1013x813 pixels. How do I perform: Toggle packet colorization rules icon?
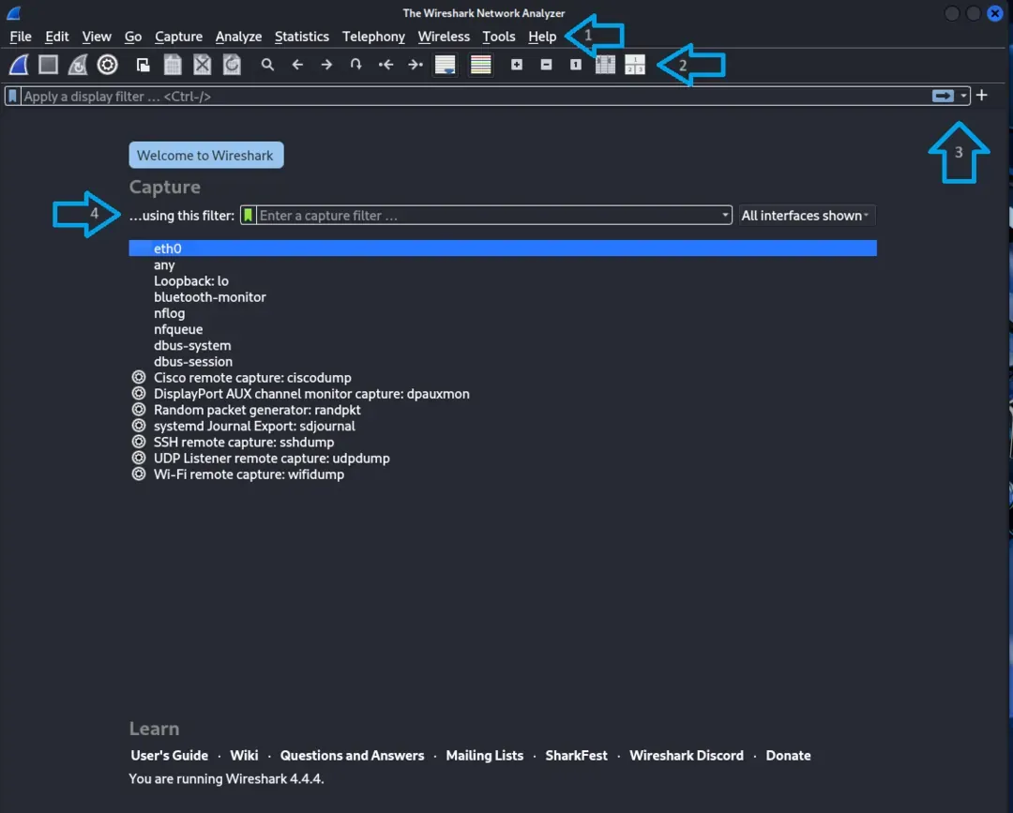480,65
